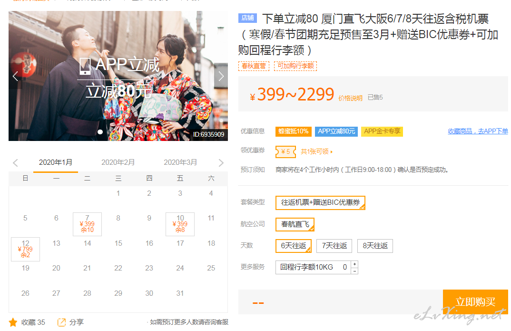Pick January 12 date ¥799 余2
The width and height of the screenshot is (511, 331).
pos(25,249)
